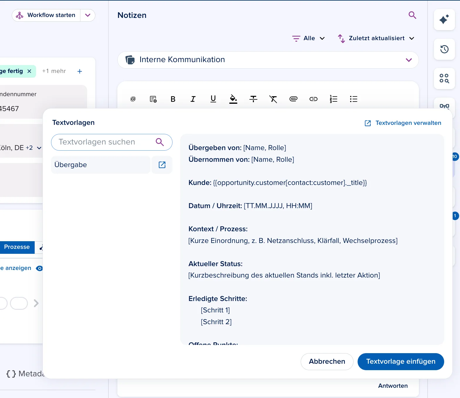The height and width of the screenshot is (398, 460).
Task: Click Abbrechen to cancel the dialog
Action: 327,361
